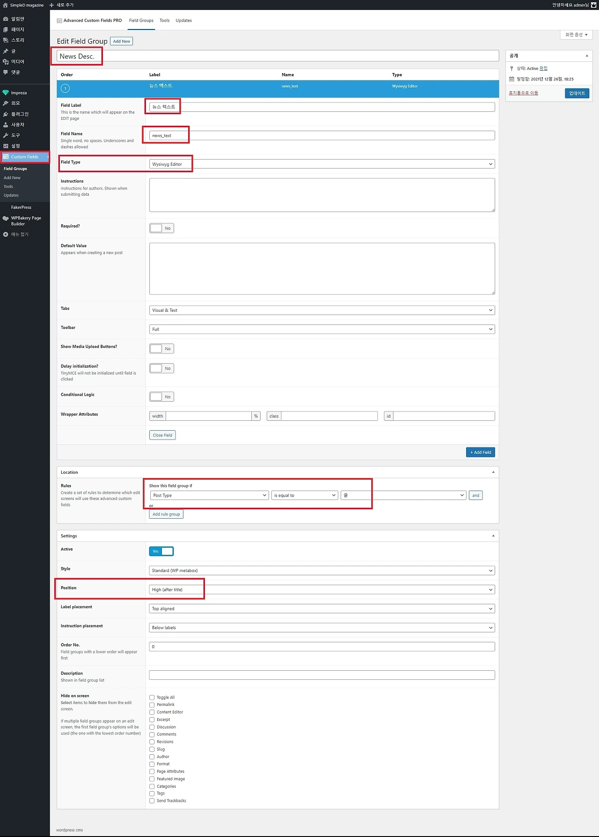Image resolution: width=599 pixels, height=837 pixels.
Task: Open the 알림판 dashboard menu icon
Action: pos(6,19)
